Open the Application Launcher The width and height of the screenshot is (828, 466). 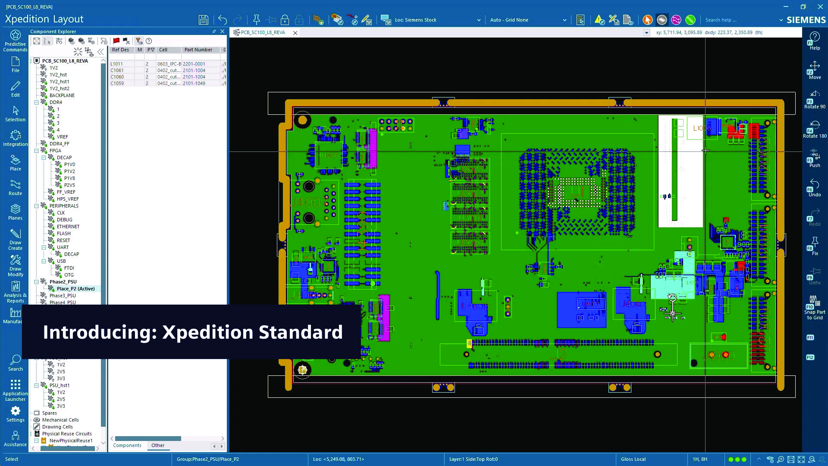click(15, 390)
